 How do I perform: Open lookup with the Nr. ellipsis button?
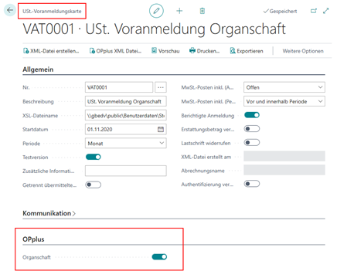(x=161, y=87)
